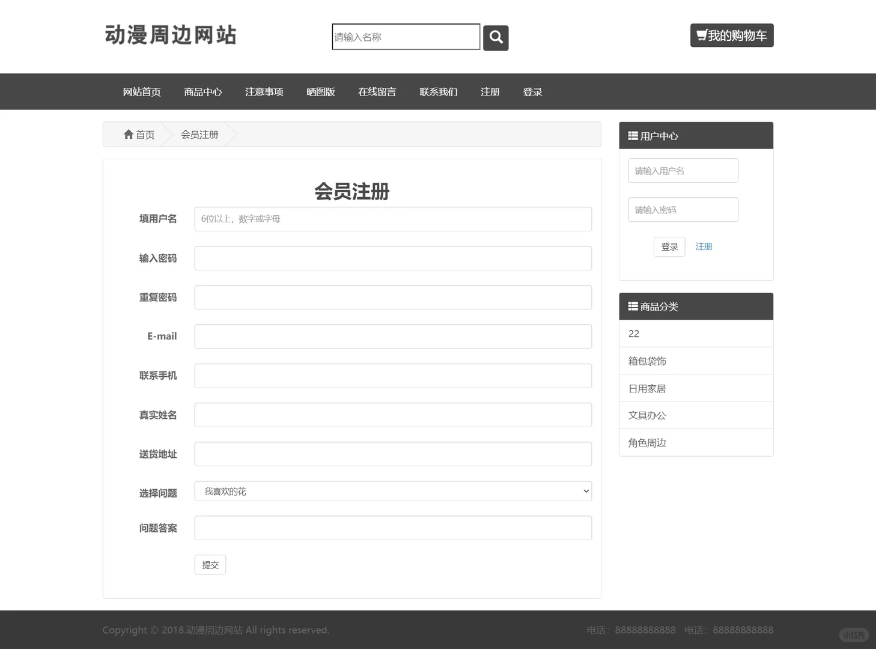Go to 在线留言 from the navigation bar
The width and height of the screenshot is (876, 649).
[377, 91]
